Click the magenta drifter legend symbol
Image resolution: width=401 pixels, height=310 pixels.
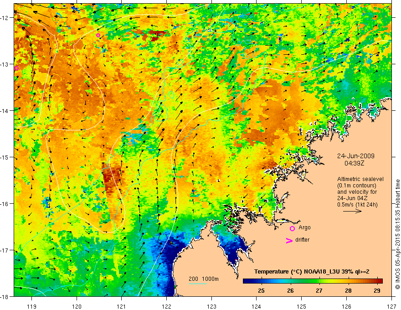point(289,240)
